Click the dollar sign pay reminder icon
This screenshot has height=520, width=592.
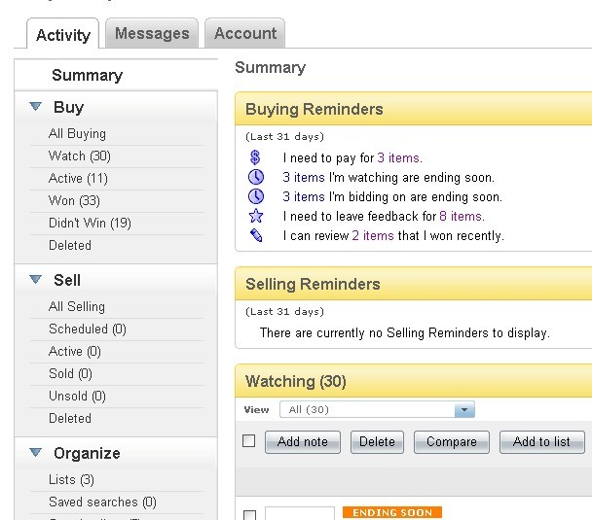click(x=256, y=157)
